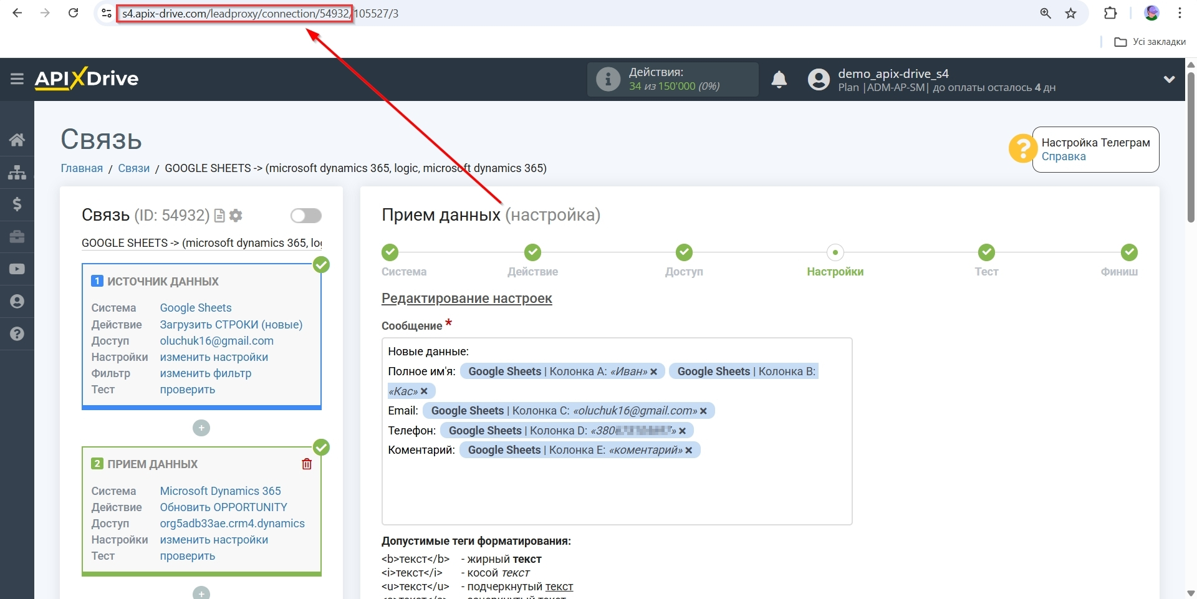This screenshot has height=599, width=1197.
Task: Go to Действие step
Action: coord(532,252)
